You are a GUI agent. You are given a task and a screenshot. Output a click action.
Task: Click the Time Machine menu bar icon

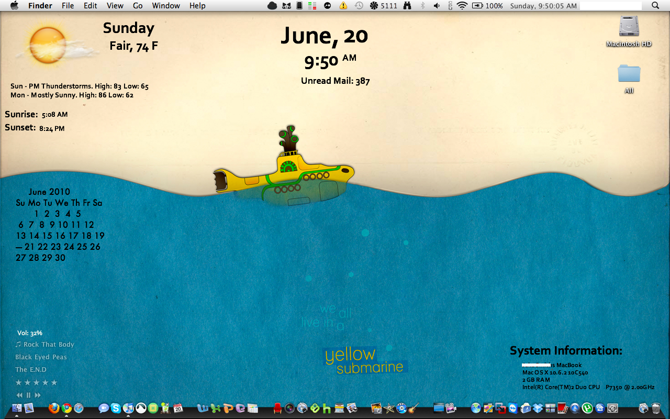359,6
